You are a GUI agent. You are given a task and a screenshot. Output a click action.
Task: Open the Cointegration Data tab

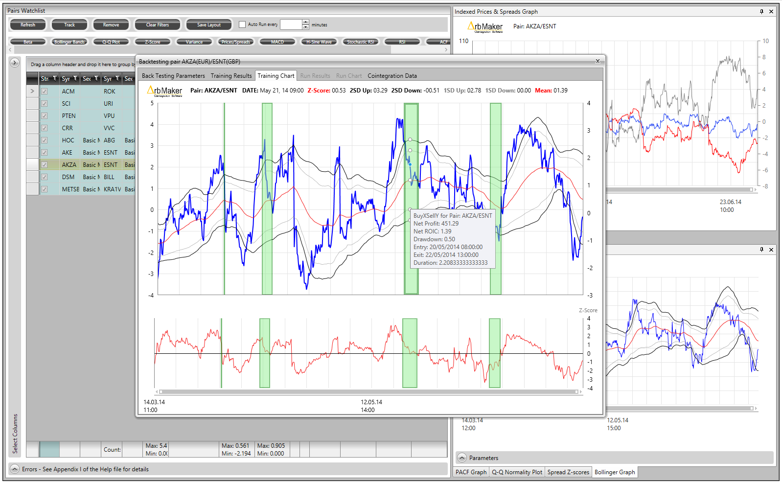tap(392, 76)
